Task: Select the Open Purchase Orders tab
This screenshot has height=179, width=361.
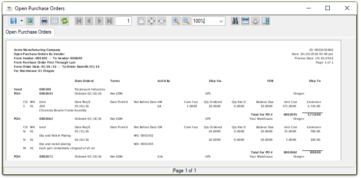Action: (29, 32)
